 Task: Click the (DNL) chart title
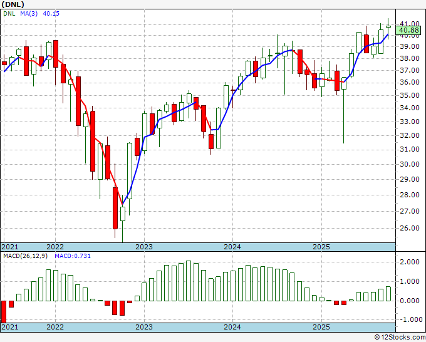click(13, 4)
